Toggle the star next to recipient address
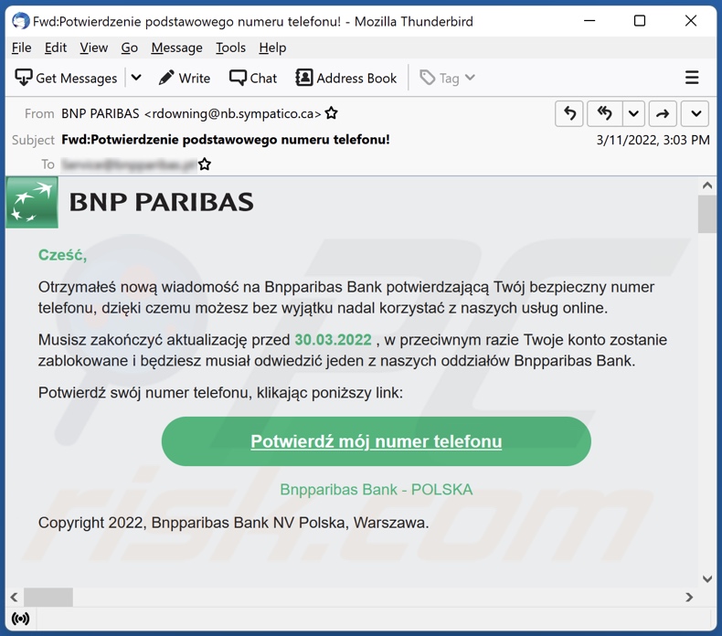Screen dimensions: 722x636 coord(205,164)
